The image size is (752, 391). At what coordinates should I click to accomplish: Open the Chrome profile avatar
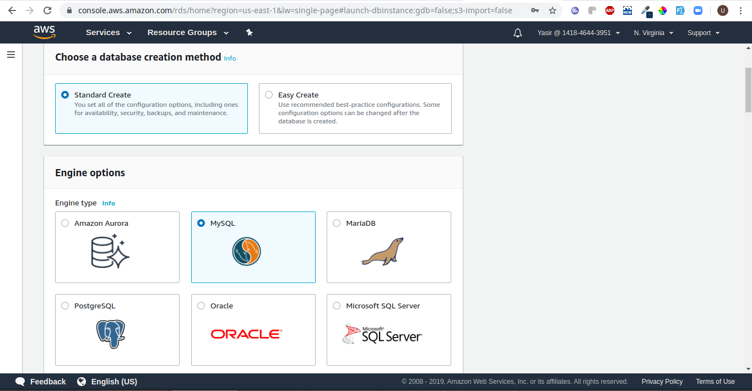pyautogui.click(x=723, y=10)
